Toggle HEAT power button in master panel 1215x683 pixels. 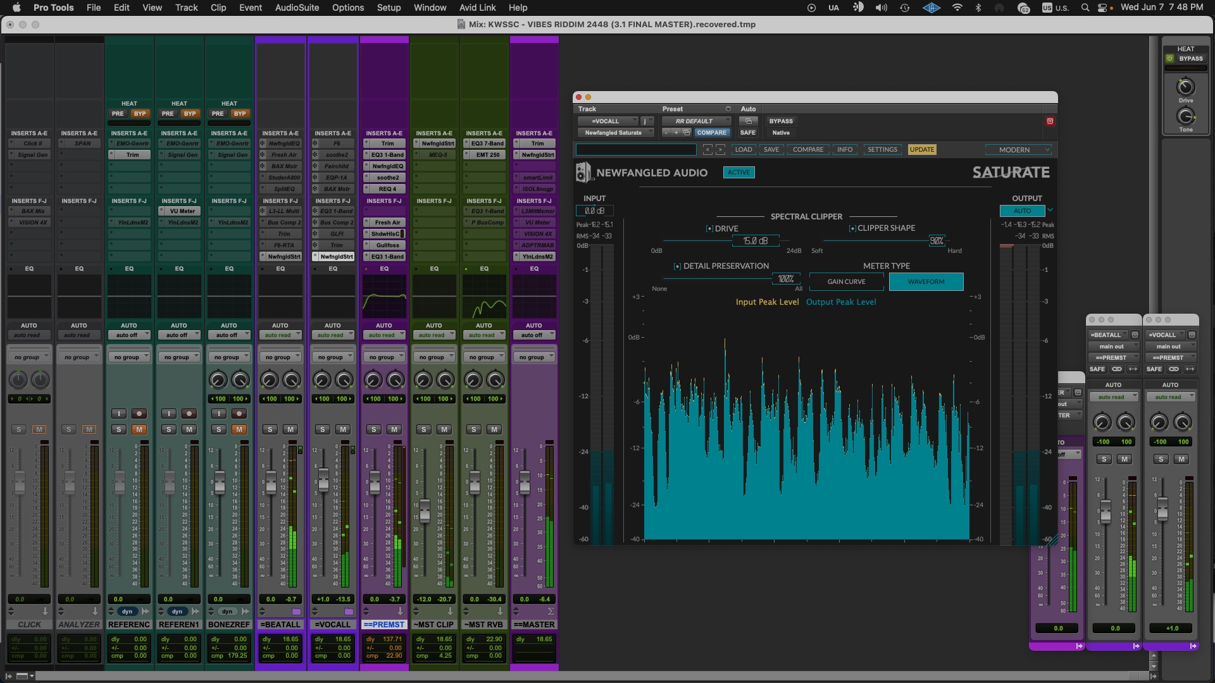1169,59
